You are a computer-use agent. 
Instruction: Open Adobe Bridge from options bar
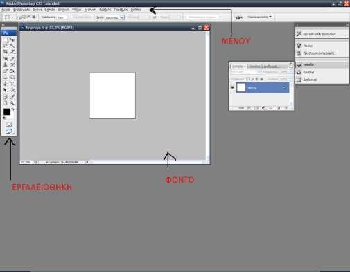[x=239, y=17]
